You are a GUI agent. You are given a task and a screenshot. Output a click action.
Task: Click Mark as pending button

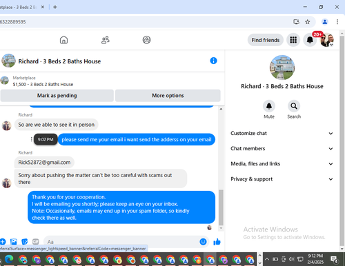click(x=57, y=96)
